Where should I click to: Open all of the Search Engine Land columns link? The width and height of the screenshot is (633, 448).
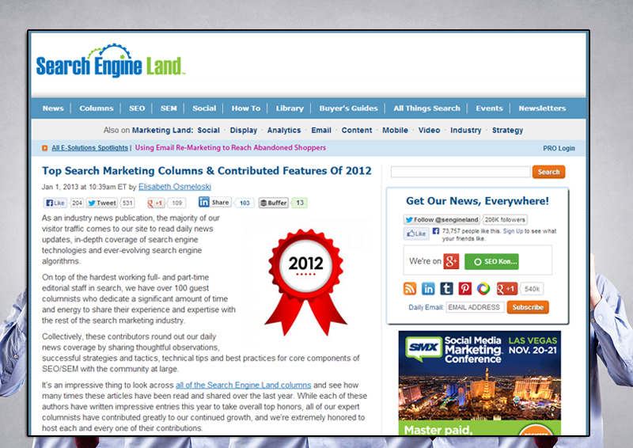point(243,385)
